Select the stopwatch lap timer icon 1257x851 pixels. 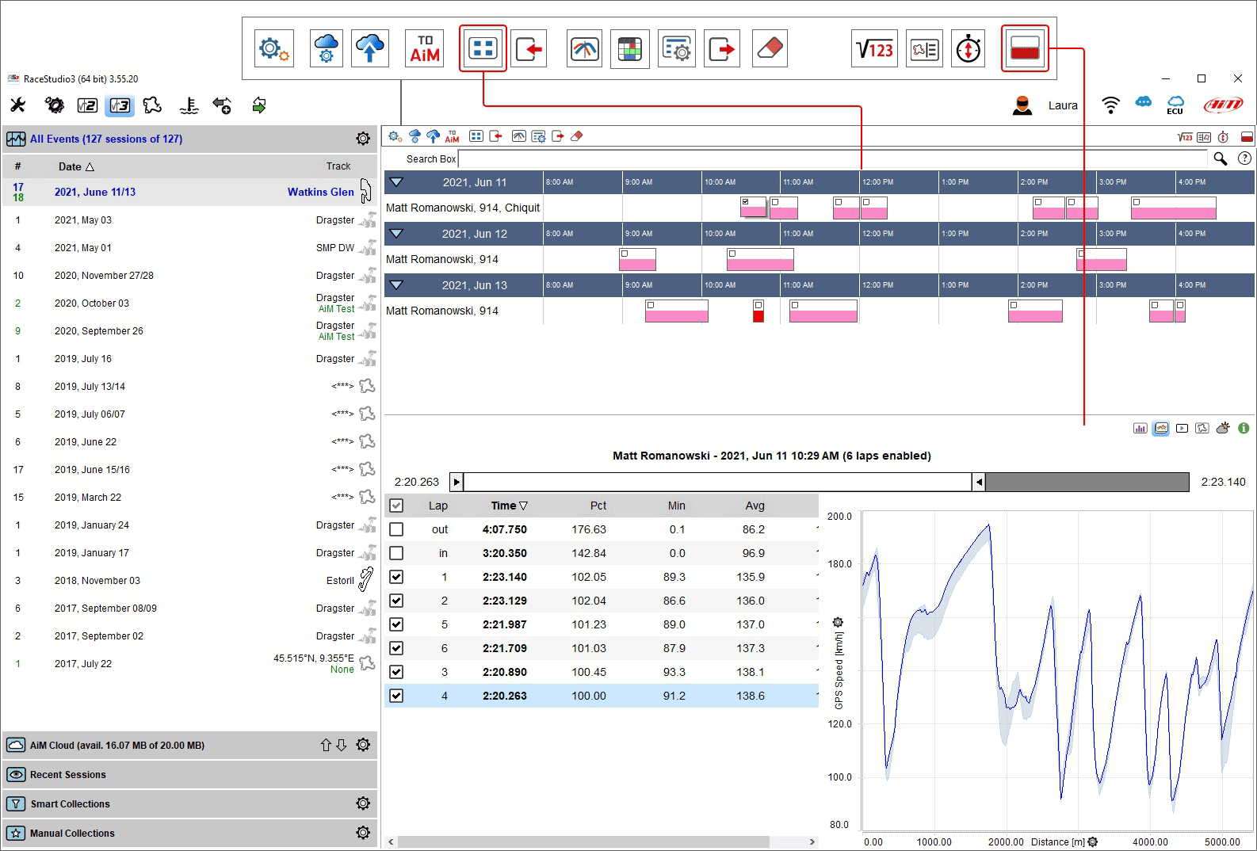pyautogui.click(x=969, y=49)
